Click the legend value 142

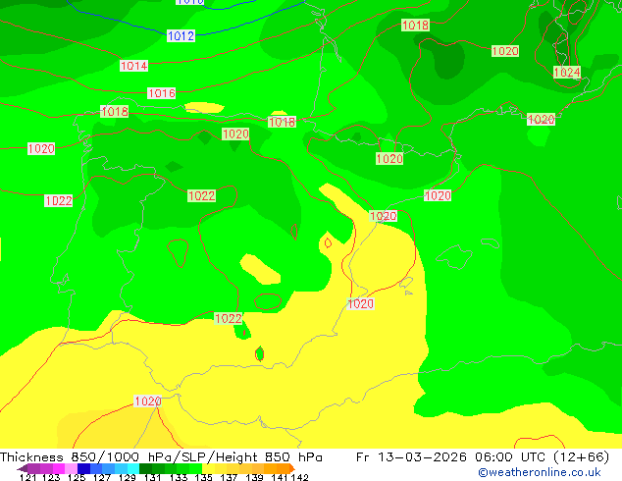(300, 477)
